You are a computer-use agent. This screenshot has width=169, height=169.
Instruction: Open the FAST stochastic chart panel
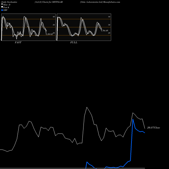28,27
